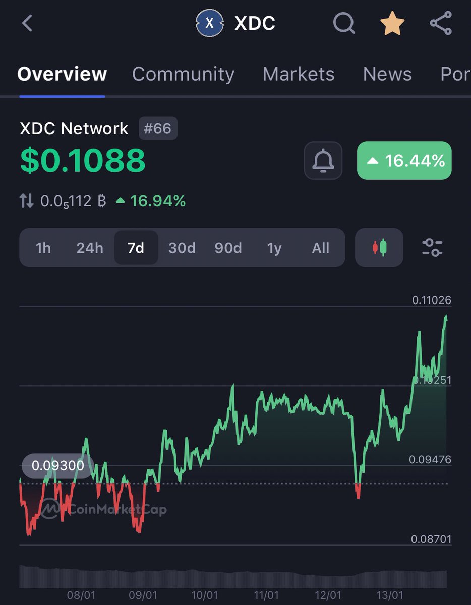Image resolution: width=471 pixels, height=605 pixels.
Task: Select 30d chart timeframe
Action: pyautogui.click(x=182, y=248)
